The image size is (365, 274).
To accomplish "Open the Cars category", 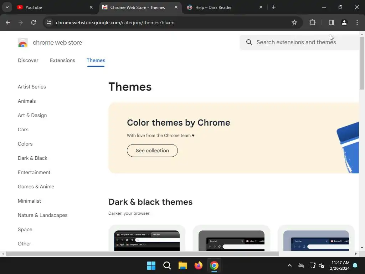I will [23, 130].
